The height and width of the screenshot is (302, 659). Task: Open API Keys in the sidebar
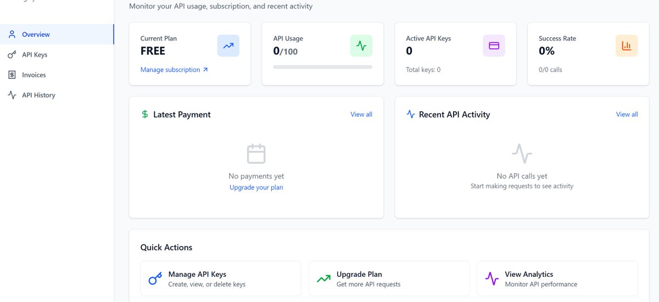click(x=57, y=55)
